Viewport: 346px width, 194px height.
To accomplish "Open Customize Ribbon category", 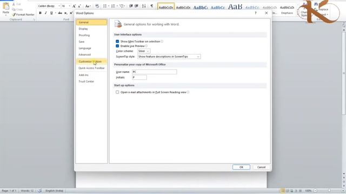I will coord(91,61).
